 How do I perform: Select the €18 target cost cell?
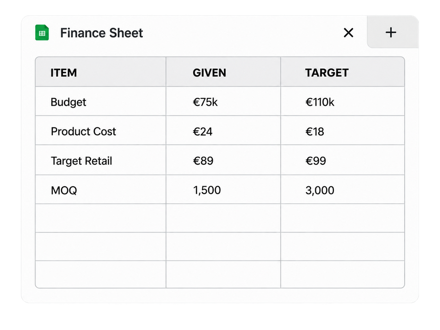click(343, 131)
